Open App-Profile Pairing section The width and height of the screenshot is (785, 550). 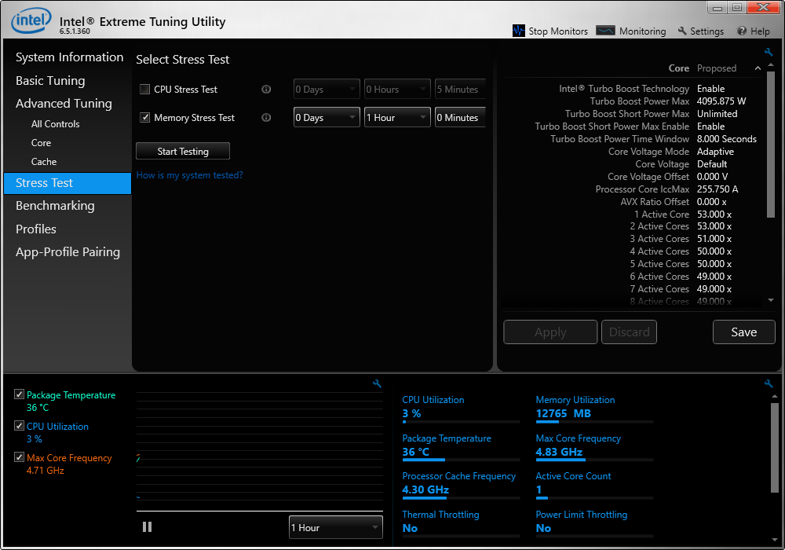pyautogui.click(x=68, y=252)
